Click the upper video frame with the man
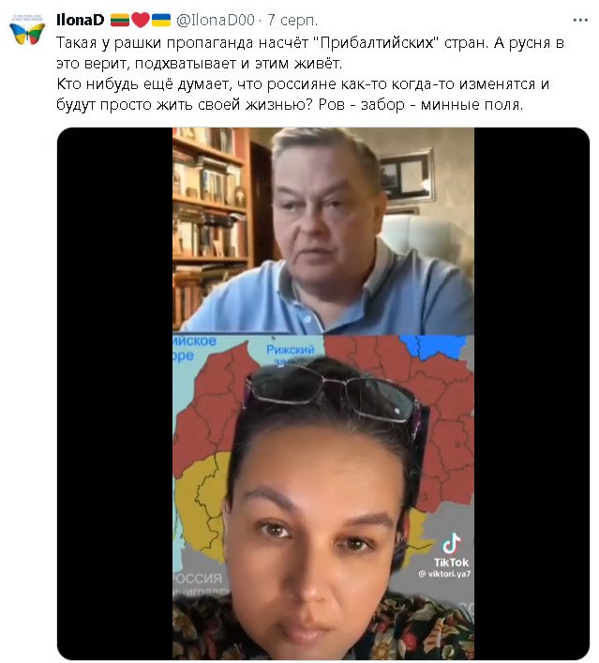Viewport: 599px width, 663px height. pyautogui.click(x=323, y=231)
